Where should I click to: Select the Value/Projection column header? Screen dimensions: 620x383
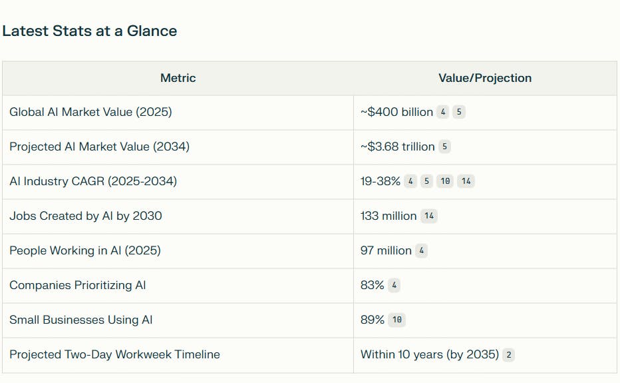coord(485,78)
